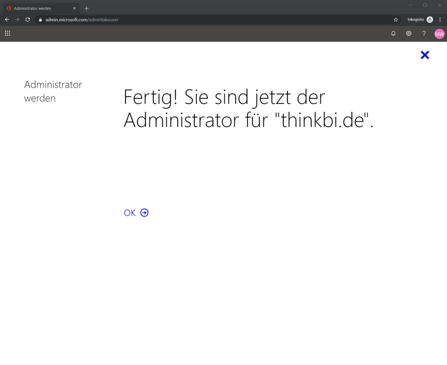Open a new browser tab
Image resolution: width=447 pixels, height=365 pixels.
(x=86, y=8)
